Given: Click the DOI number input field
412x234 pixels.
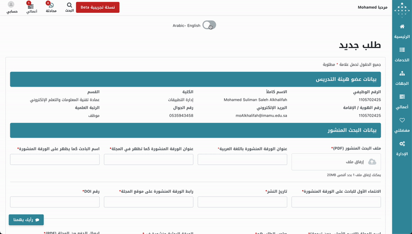Looking at the screenshot, I should click(x=55, y=202).
